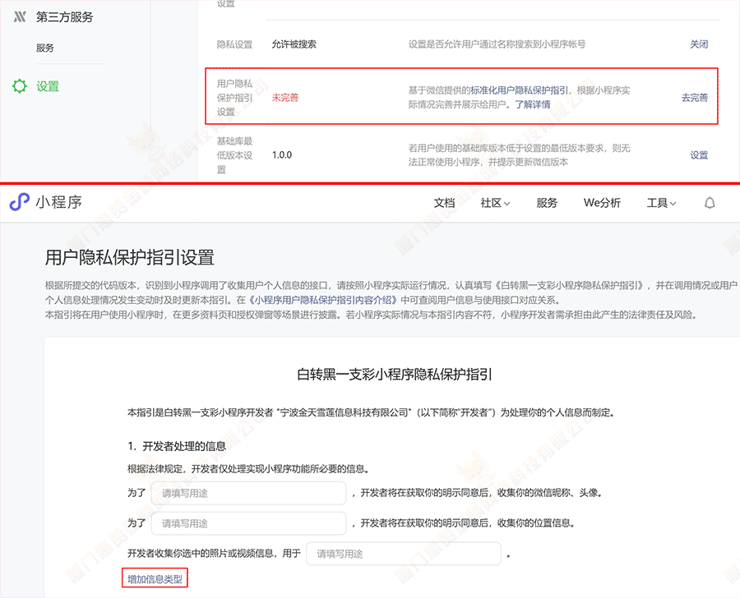The image size is (740, 598).
Task: Focus purpose field for location information
Action: (x=248, y=523)
